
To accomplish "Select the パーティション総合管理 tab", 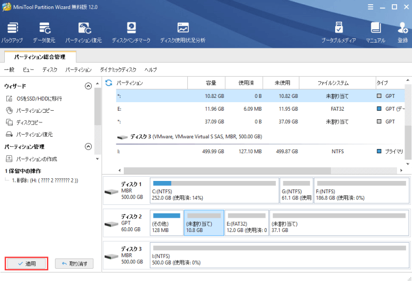I will tap(41, 56).
